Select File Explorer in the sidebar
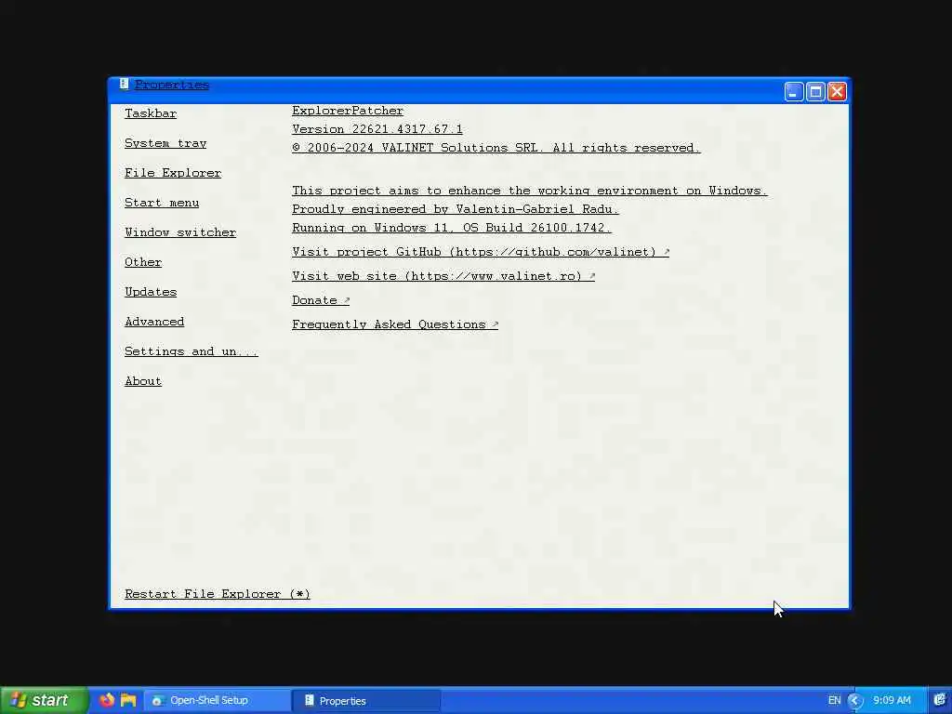Viewport: 952px width, 714px height. 173,173
